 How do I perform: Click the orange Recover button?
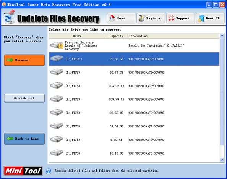[24, 60]
